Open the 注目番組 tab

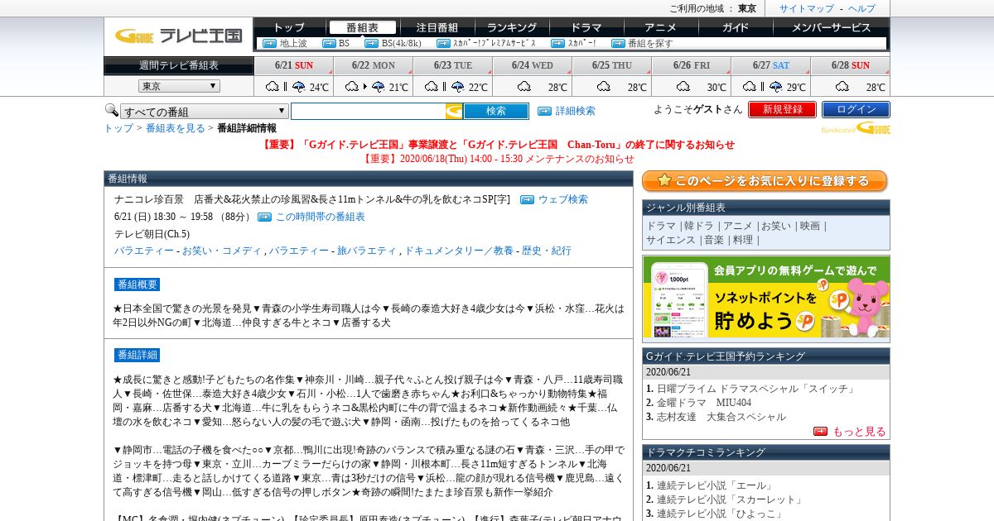[x=437, y=27]
